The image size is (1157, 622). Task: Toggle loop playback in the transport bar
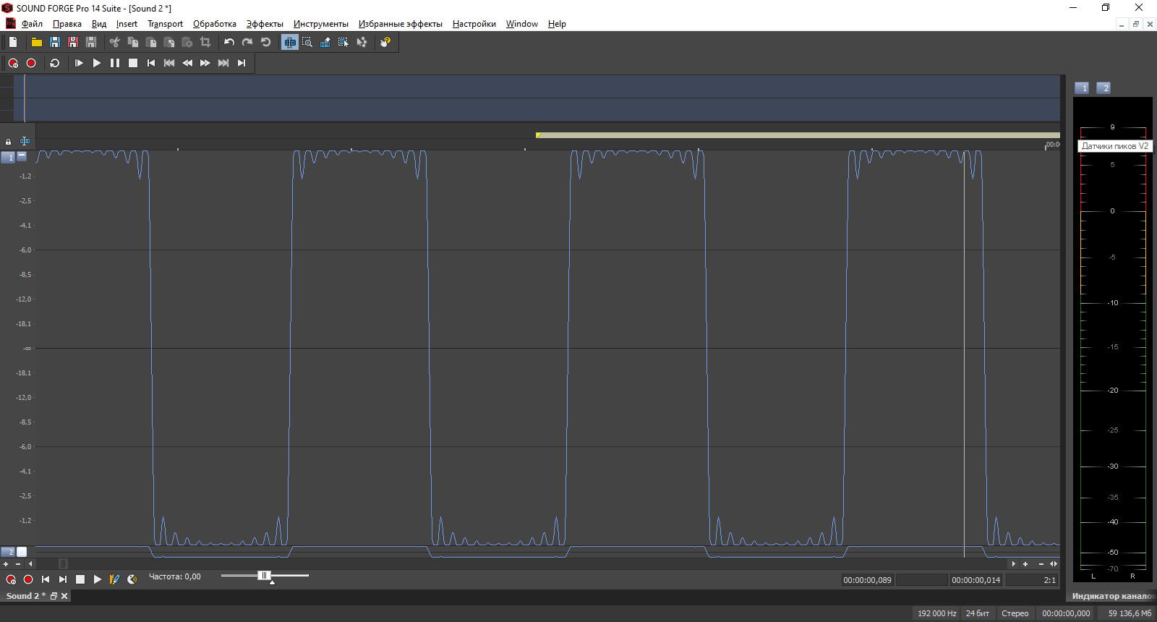click(54, 64)
